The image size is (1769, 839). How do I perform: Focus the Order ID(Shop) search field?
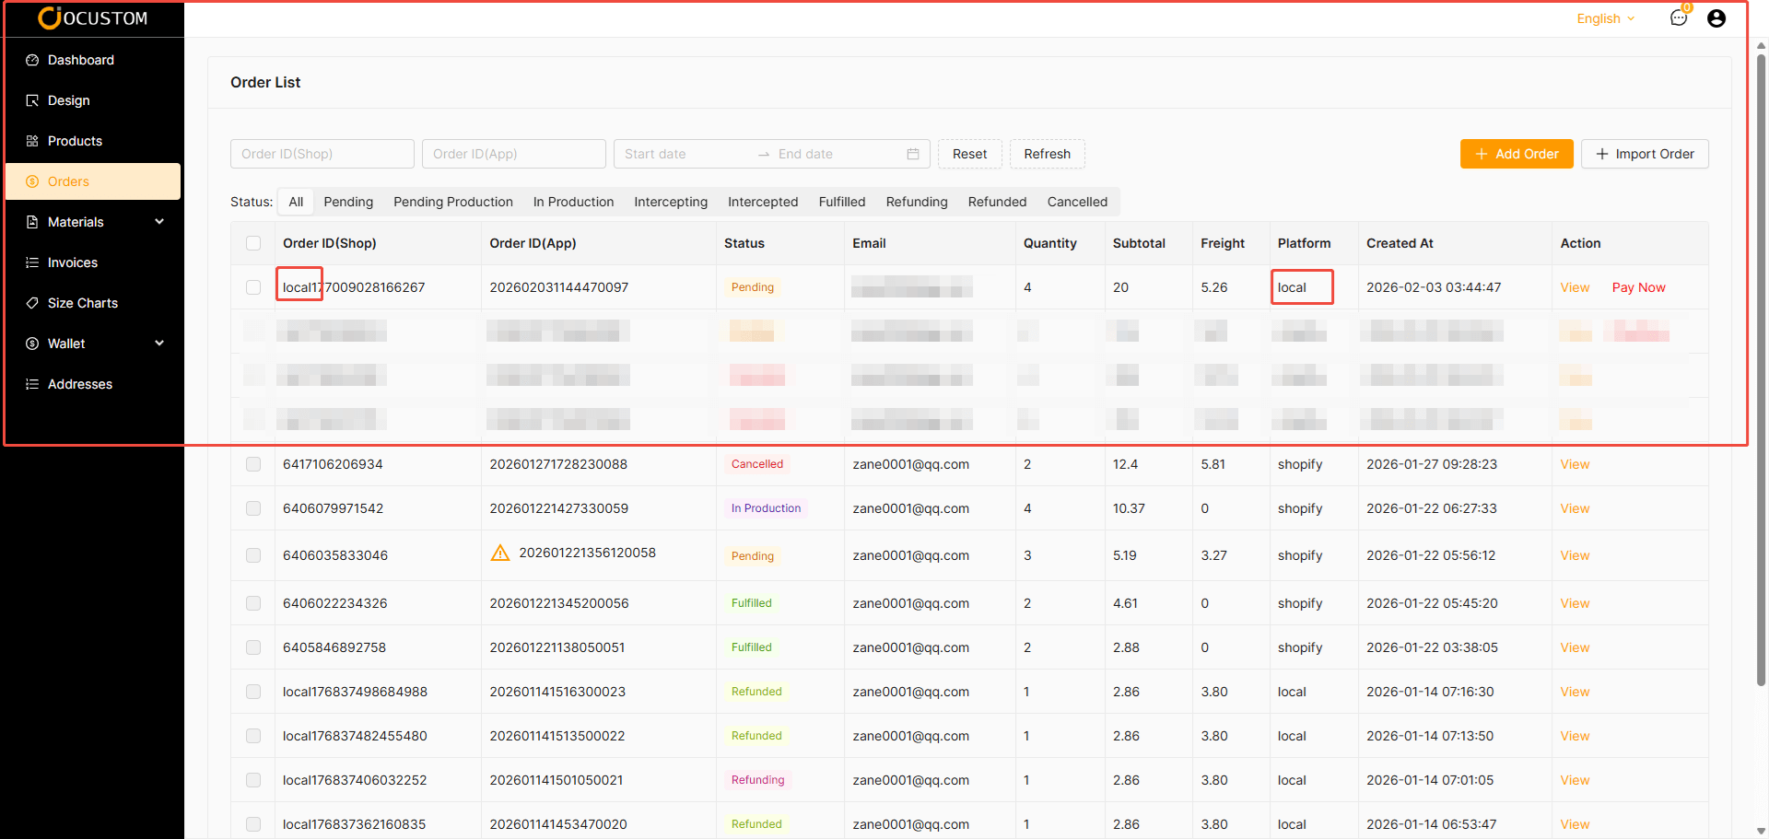click(x=322, y=154)
